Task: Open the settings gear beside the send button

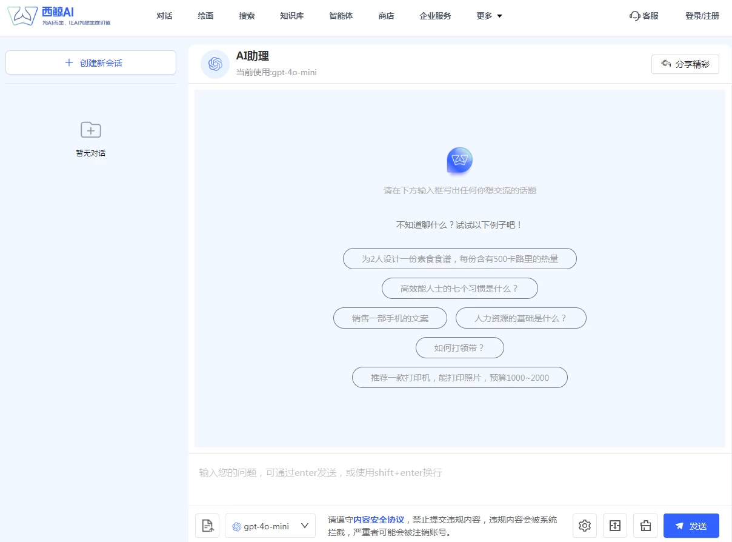Action: pos(584,526)
